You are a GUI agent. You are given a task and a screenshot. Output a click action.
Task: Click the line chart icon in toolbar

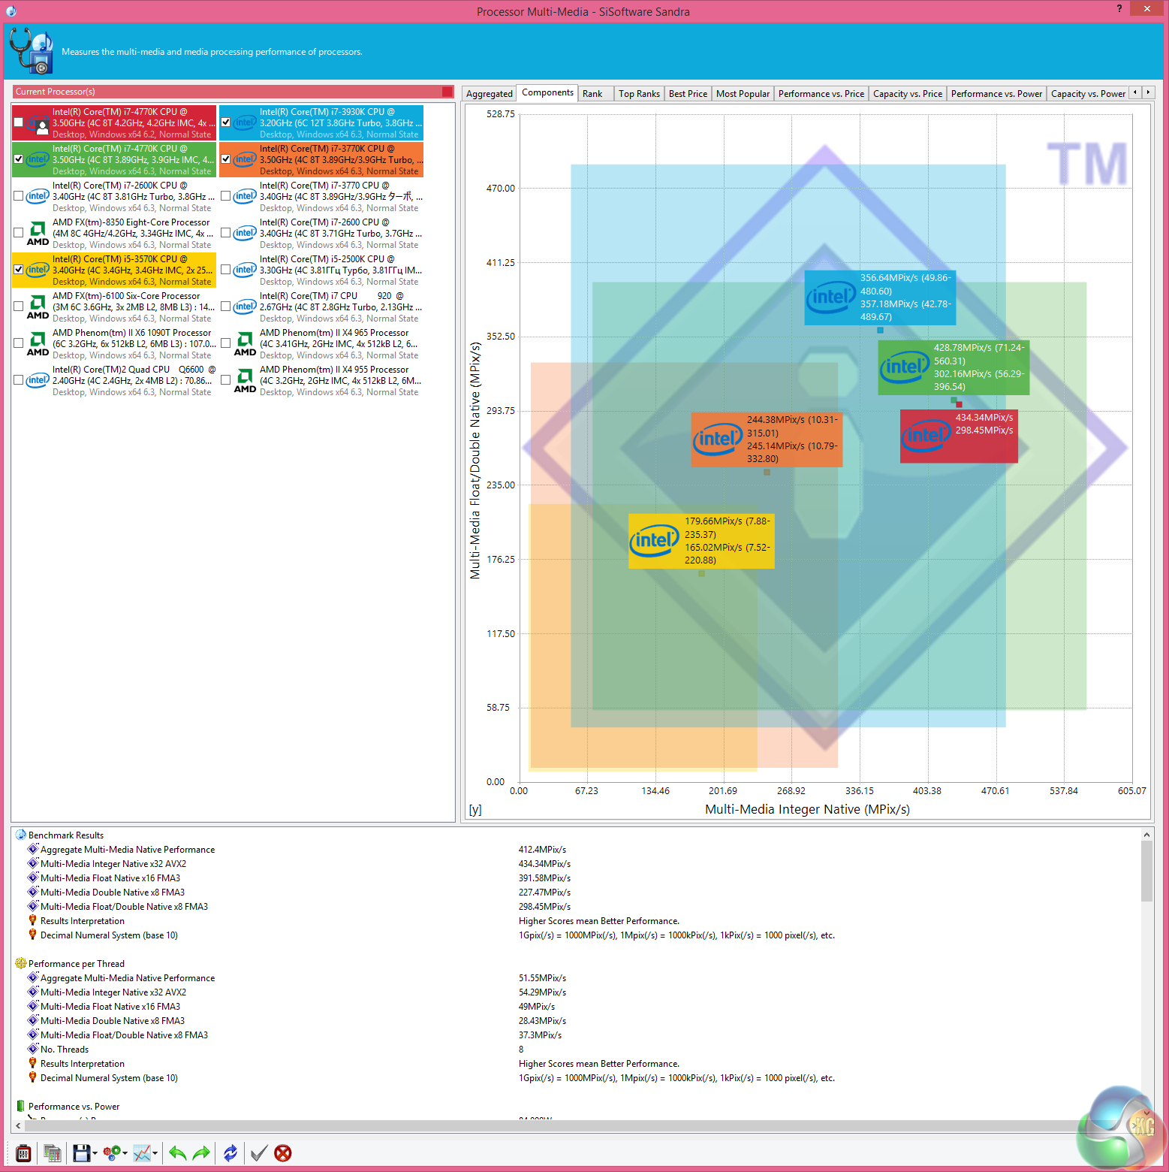(142, 1153)
